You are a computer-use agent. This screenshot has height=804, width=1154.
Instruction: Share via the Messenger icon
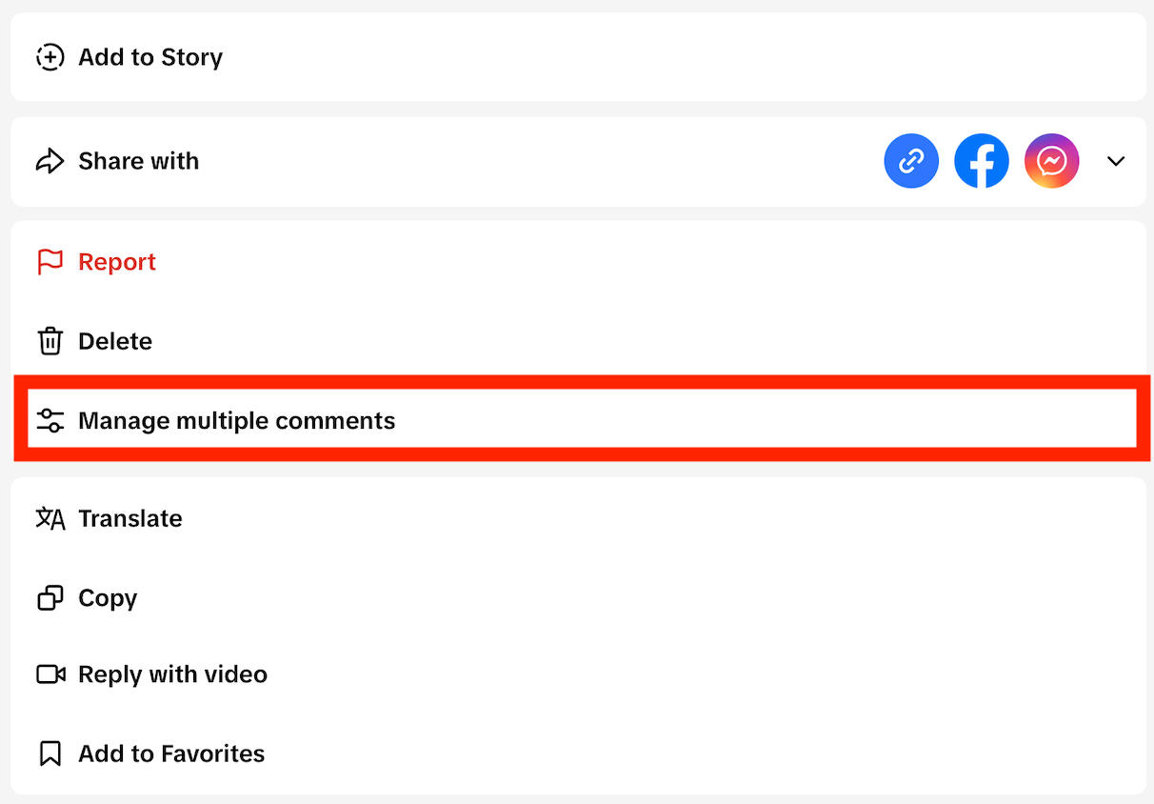tap(1051, 161)
